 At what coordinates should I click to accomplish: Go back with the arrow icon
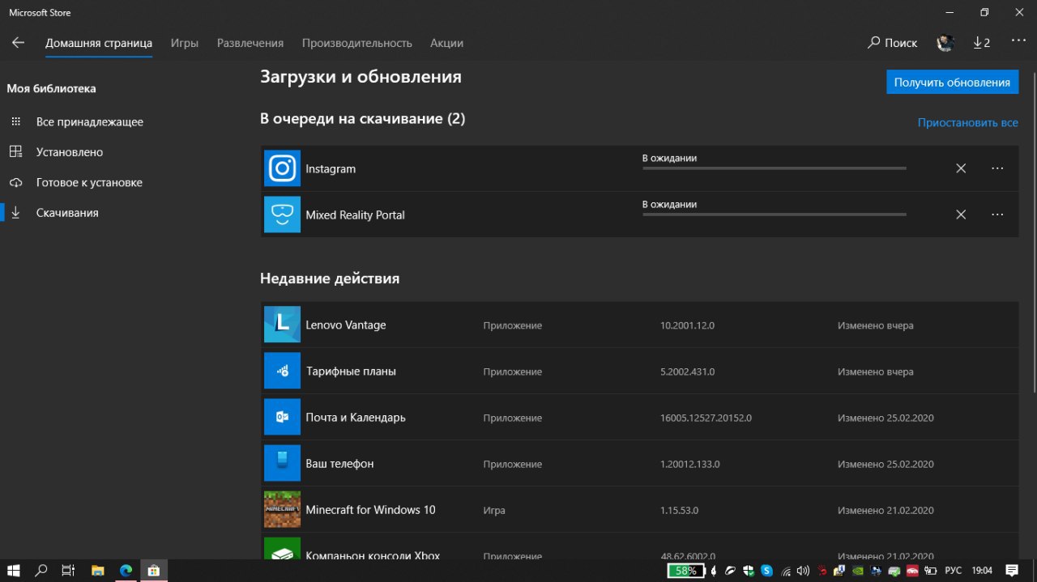click(18, 43)
